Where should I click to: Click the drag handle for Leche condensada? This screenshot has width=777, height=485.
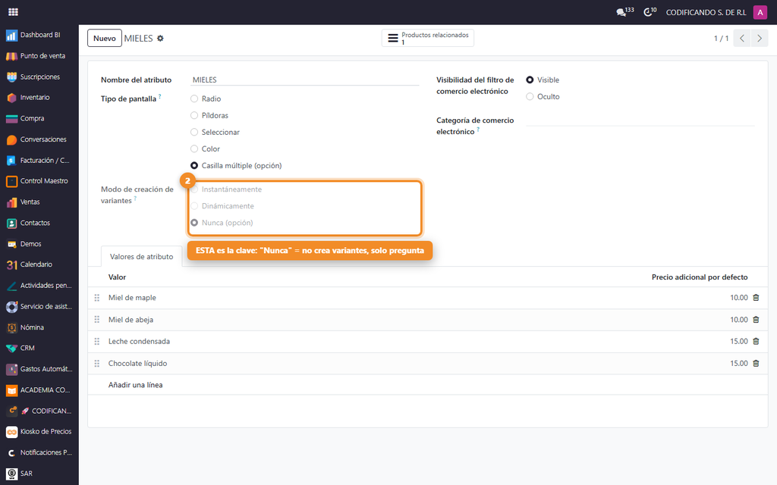(97, 342)
